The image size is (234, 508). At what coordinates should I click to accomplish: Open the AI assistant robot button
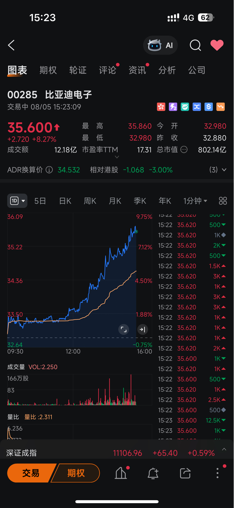click(x=160, y=45)
